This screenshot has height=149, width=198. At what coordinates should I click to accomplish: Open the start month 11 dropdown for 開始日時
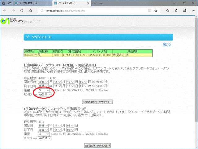coord(57,82)
